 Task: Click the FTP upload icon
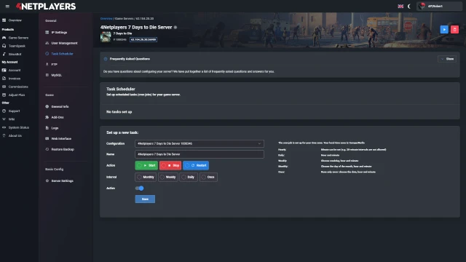tap(47, 64)
